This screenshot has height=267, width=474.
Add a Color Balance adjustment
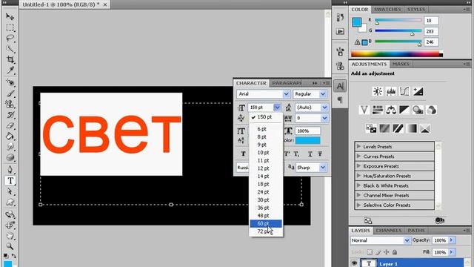tap(391, 110)
